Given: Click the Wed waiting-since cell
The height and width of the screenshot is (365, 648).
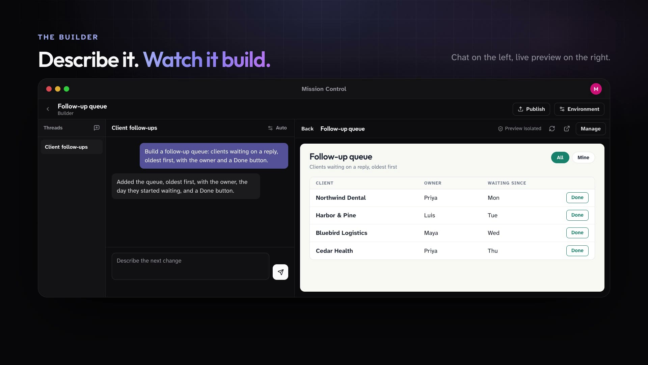Looking at the screenshot, I should pos(493,233).
